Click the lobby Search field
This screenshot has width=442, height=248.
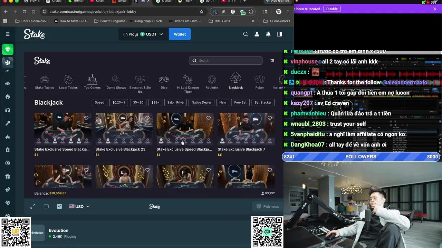click(225, 61)
